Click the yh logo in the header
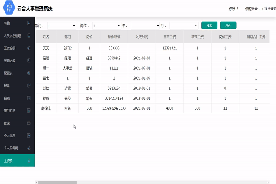Viewport: 276px width, 184px height. (8, 8)
